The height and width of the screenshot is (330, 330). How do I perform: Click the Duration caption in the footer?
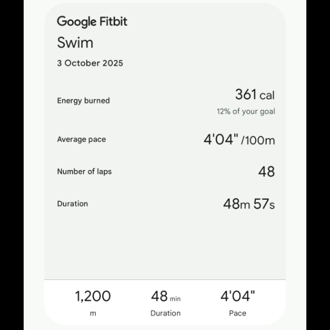[x=165, y=313]
